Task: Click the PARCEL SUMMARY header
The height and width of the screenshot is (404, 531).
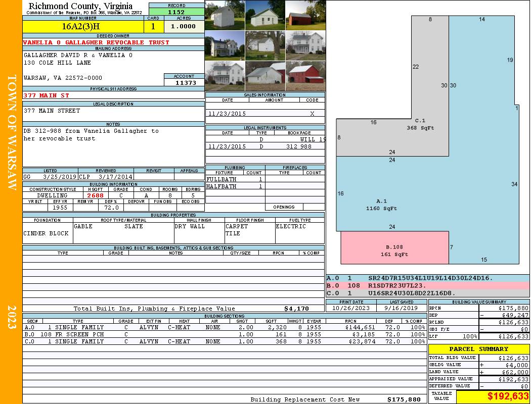Action: [x=478, y=349]
